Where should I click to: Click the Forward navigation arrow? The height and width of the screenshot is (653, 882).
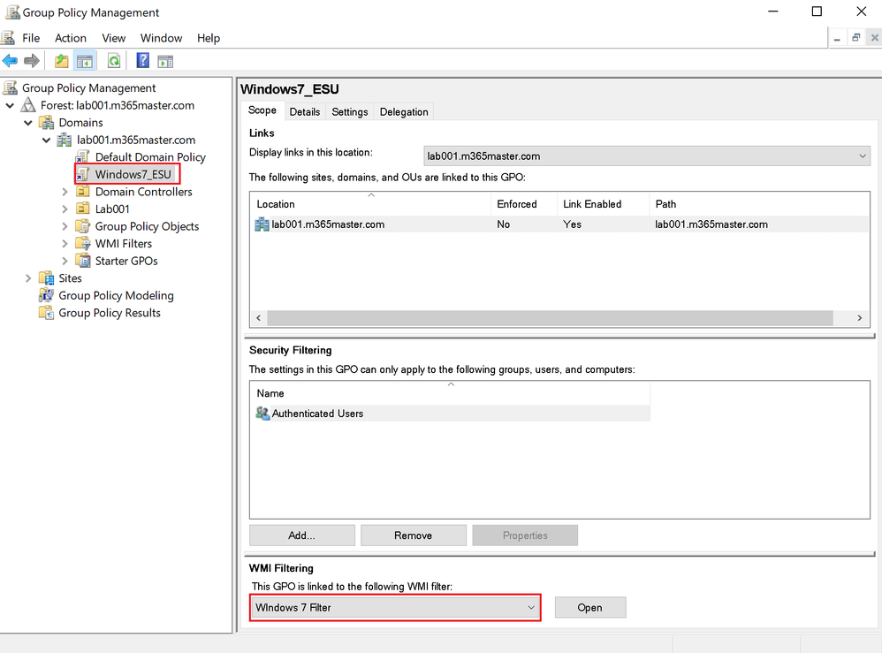pos(32,60)
